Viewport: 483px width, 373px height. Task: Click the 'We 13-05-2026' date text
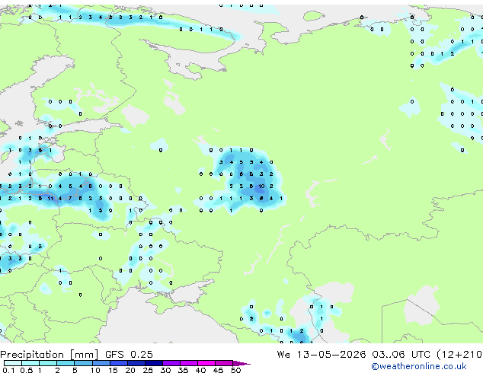point(321,355)
